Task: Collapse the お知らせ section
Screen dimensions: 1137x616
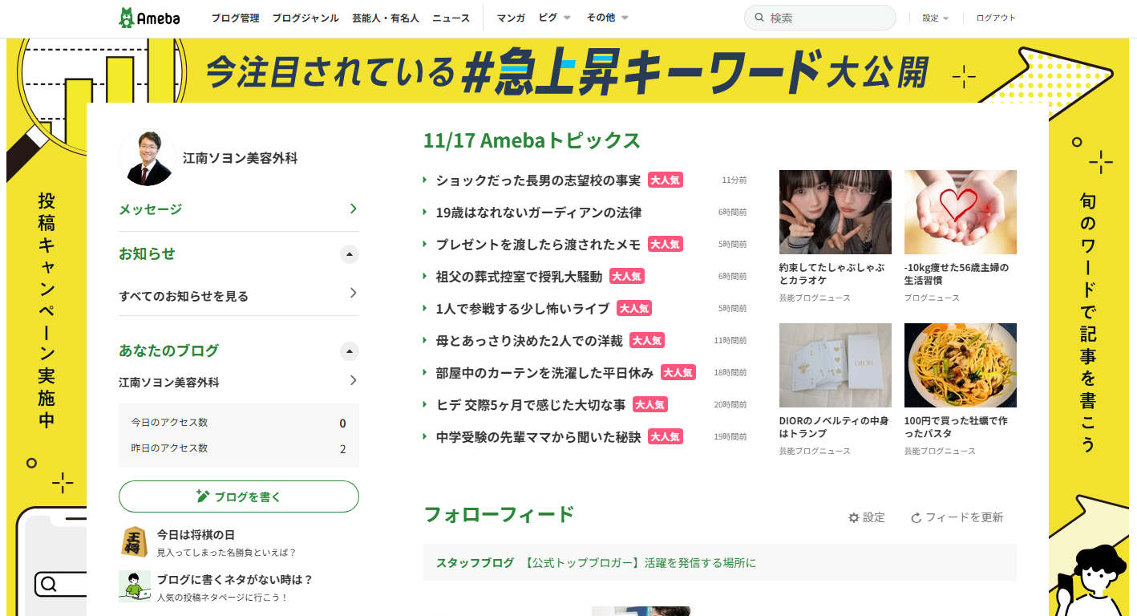Action: point(350,254)
